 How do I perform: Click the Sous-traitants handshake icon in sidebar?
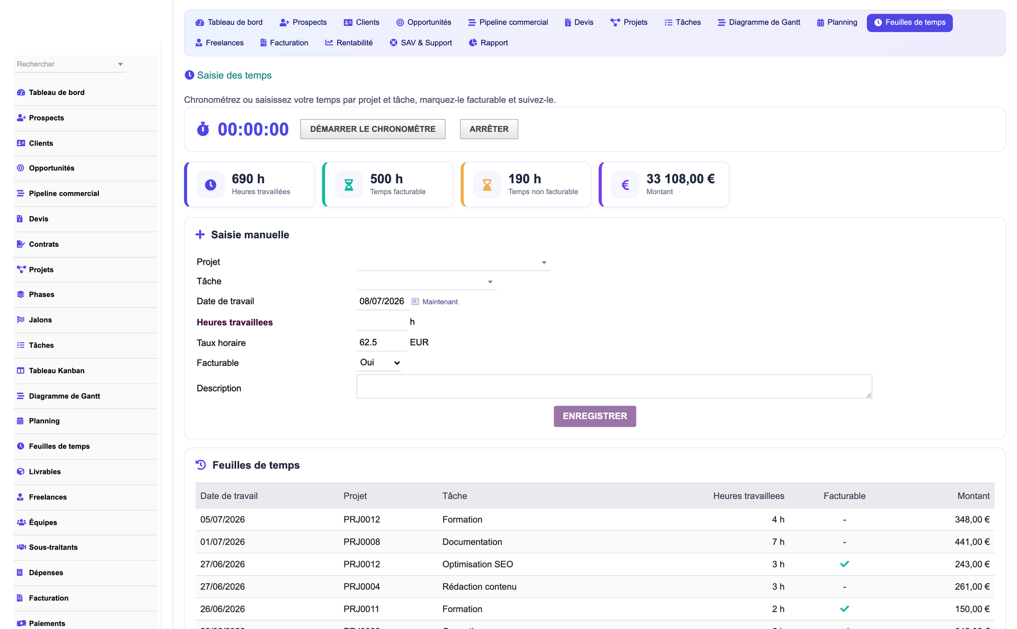(x=21, y=547)
